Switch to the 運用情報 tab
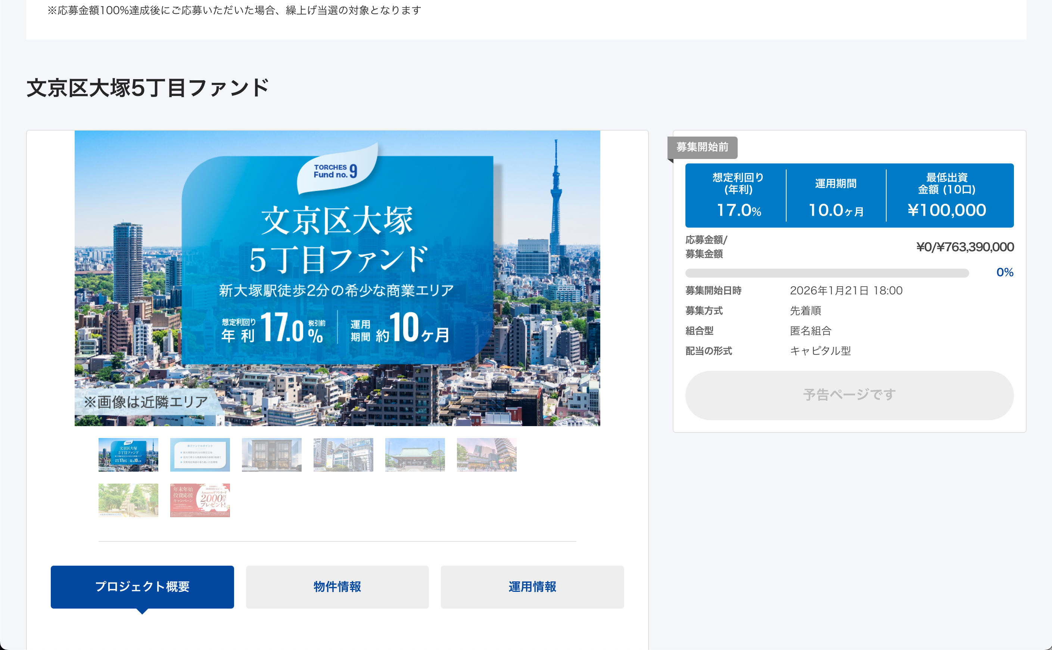 532,586
